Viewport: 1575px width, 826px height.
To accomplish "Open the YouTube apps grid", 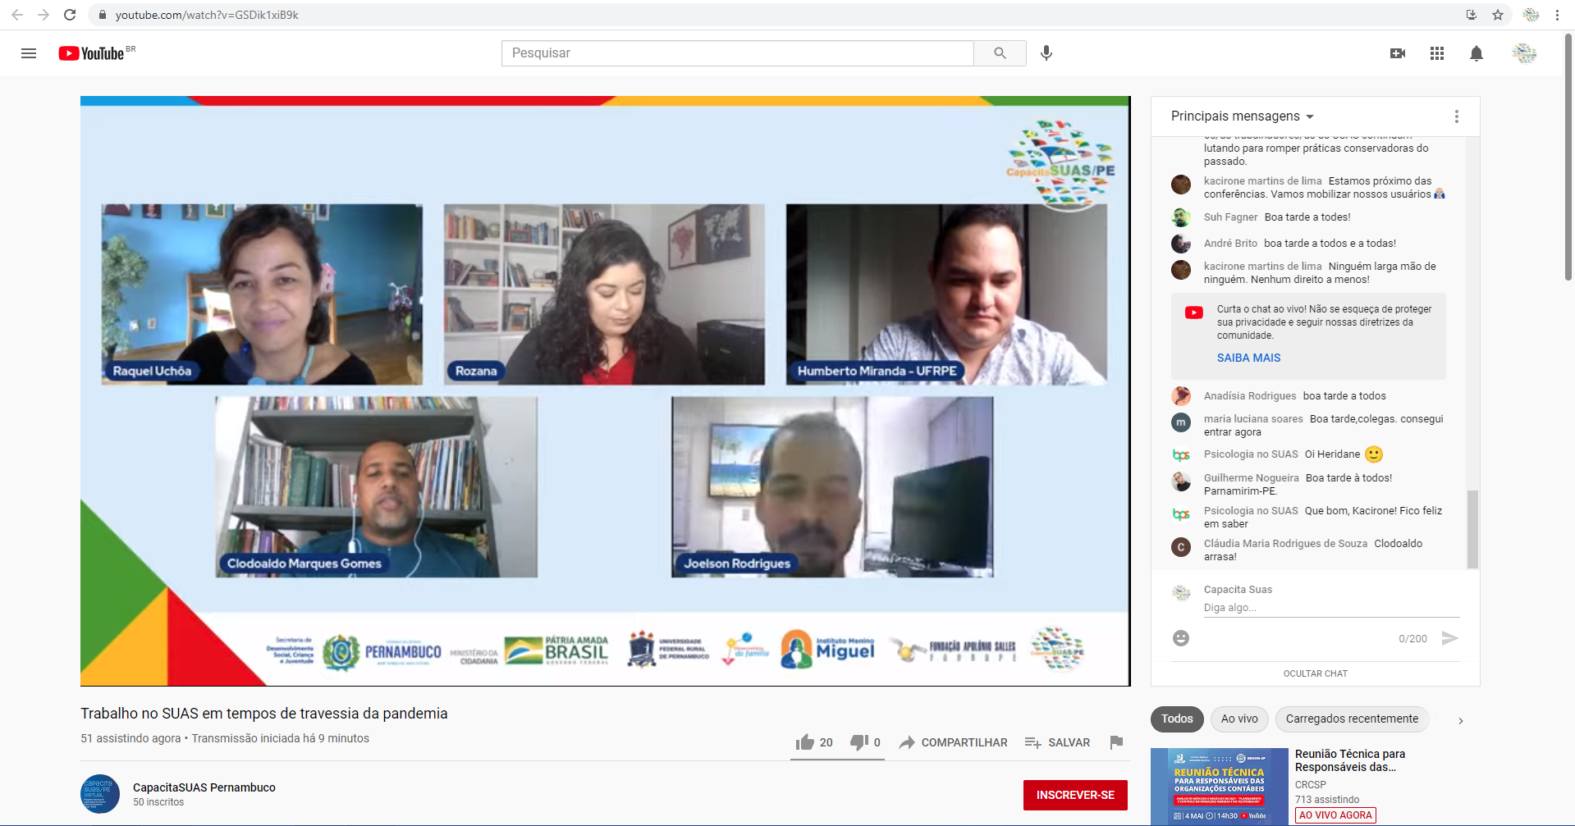I will click(x=1436, y=53).
